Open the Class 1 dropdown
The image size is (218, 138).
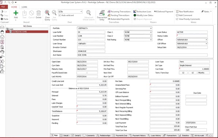click(151, 32)
